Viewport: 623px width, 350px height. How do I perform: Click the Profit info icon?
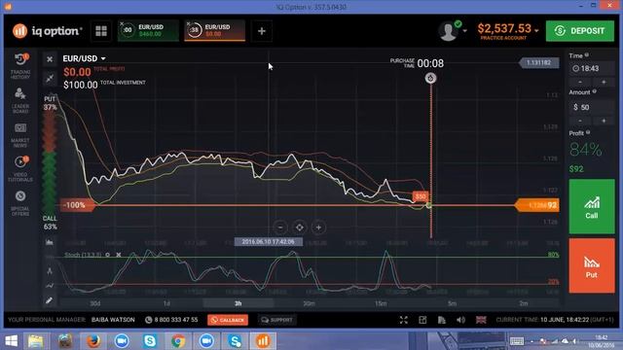click(x=588, y=132)
